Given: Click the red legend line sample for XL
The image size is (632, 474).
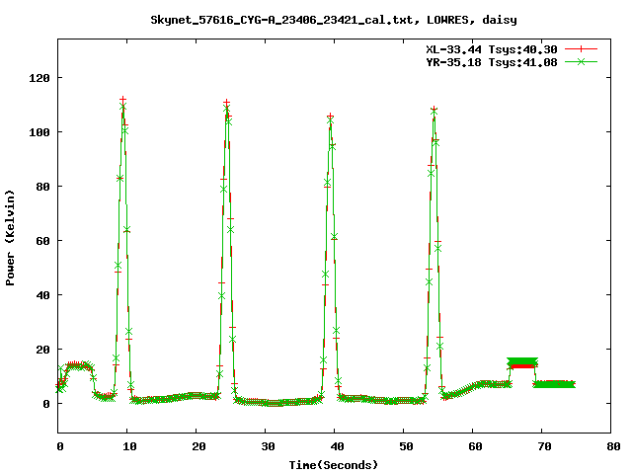Looking at the screenshot, I should click(x=581, y=49).
